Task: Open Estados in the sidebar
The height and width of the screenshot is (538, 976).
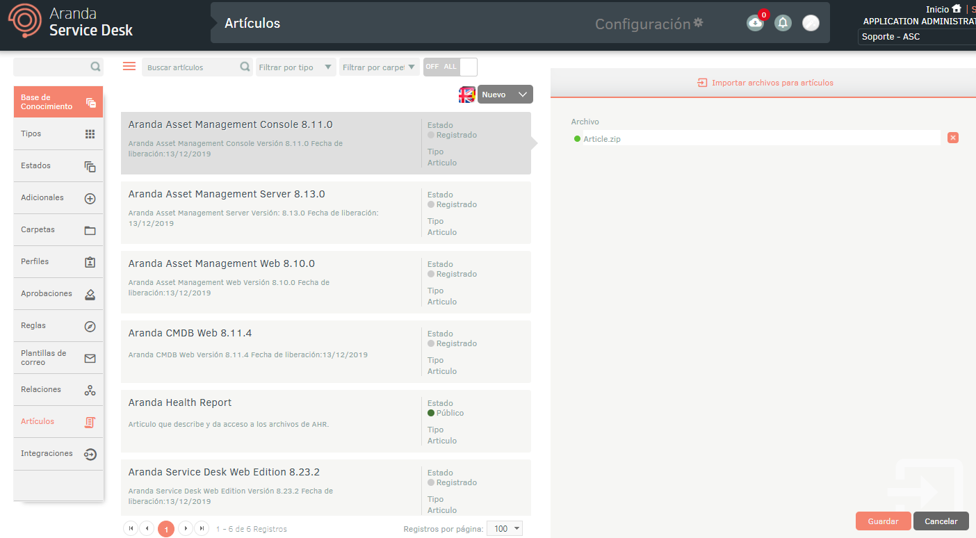Action: 58,166
